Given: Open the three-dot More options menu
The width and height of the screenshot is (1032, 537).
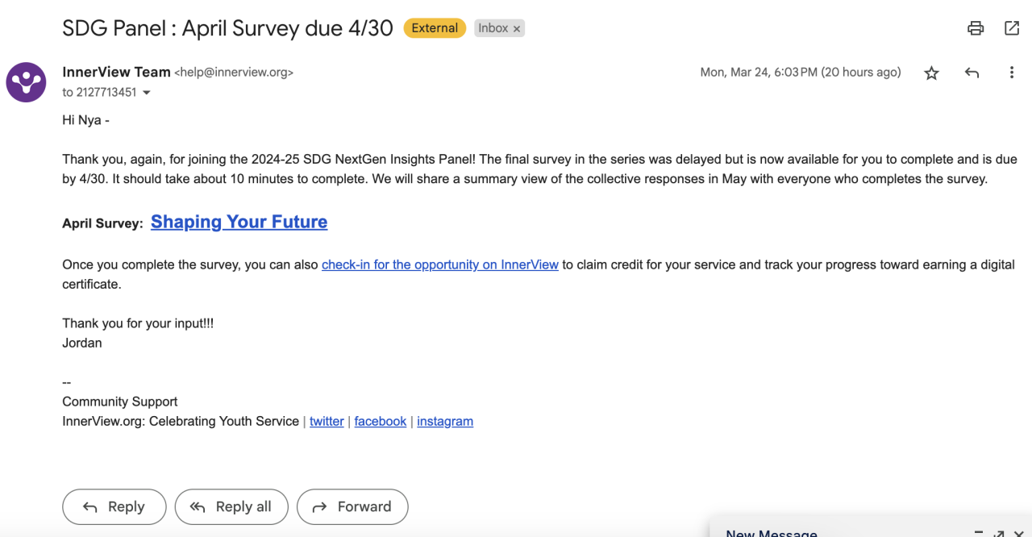Looking at the screenshot, I should coord(1012,73).
